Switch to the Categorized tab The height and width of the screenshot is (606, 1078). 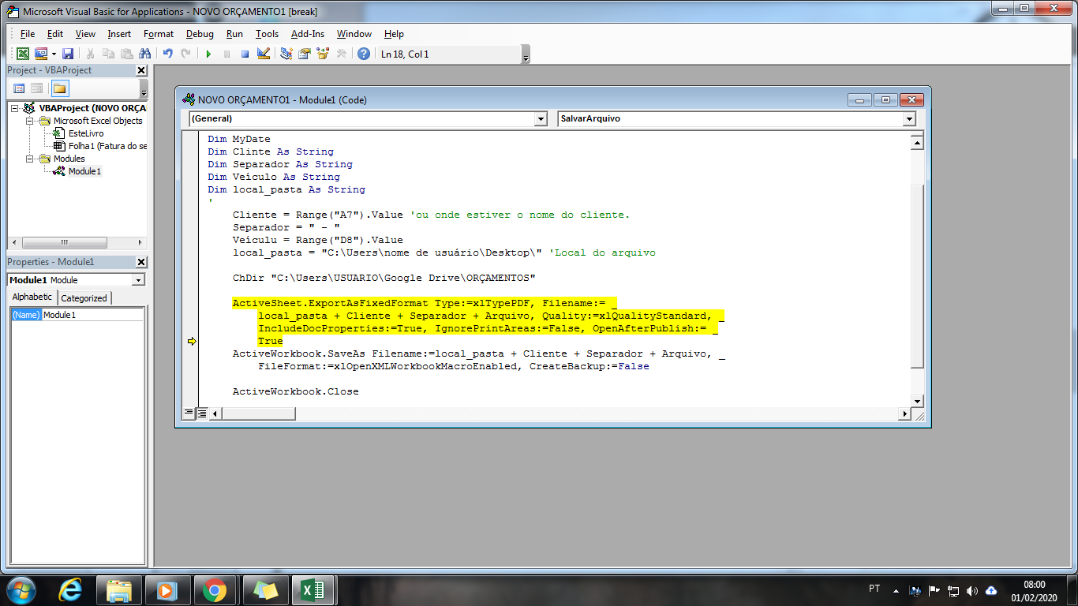click(x=84, y=298)
